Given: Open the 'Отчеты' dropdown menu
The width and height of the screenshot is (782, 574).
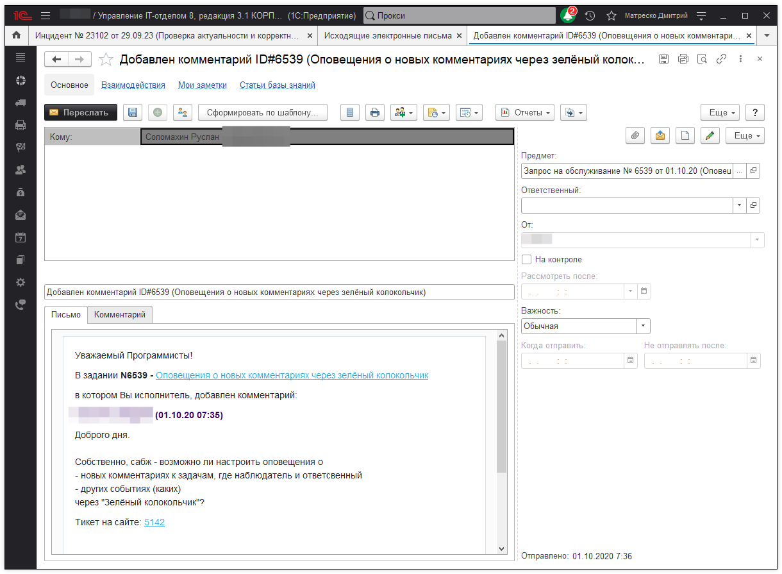Looking at the screenshot, I should [x=526, y=112].
